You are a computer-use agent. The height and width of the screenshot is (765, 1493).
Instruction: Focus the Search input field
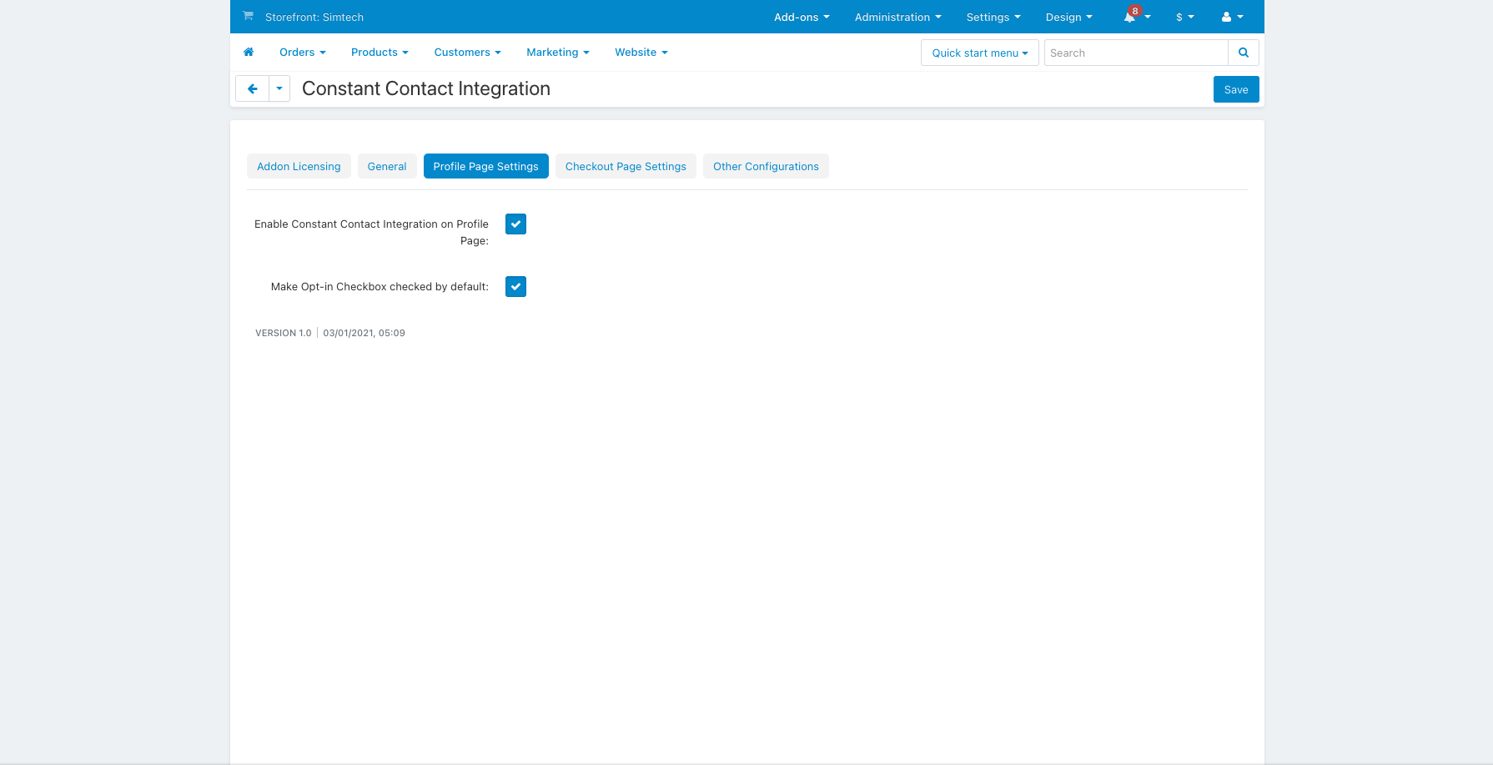coord(1135,53)
